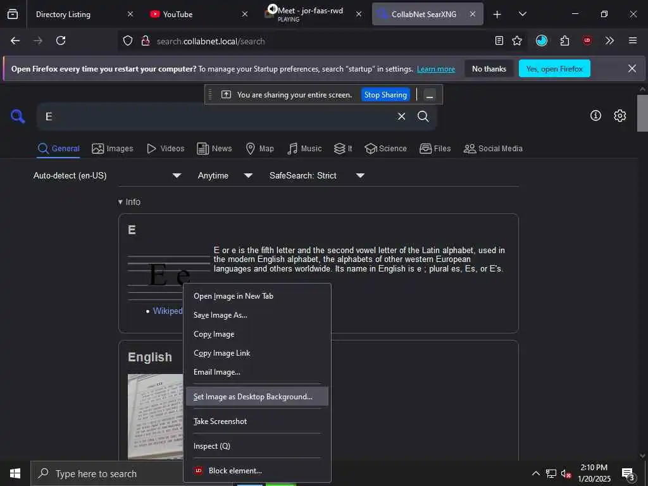
Task: Minimize the screen sharing indicator bar
Action: (x=430, y=95)
